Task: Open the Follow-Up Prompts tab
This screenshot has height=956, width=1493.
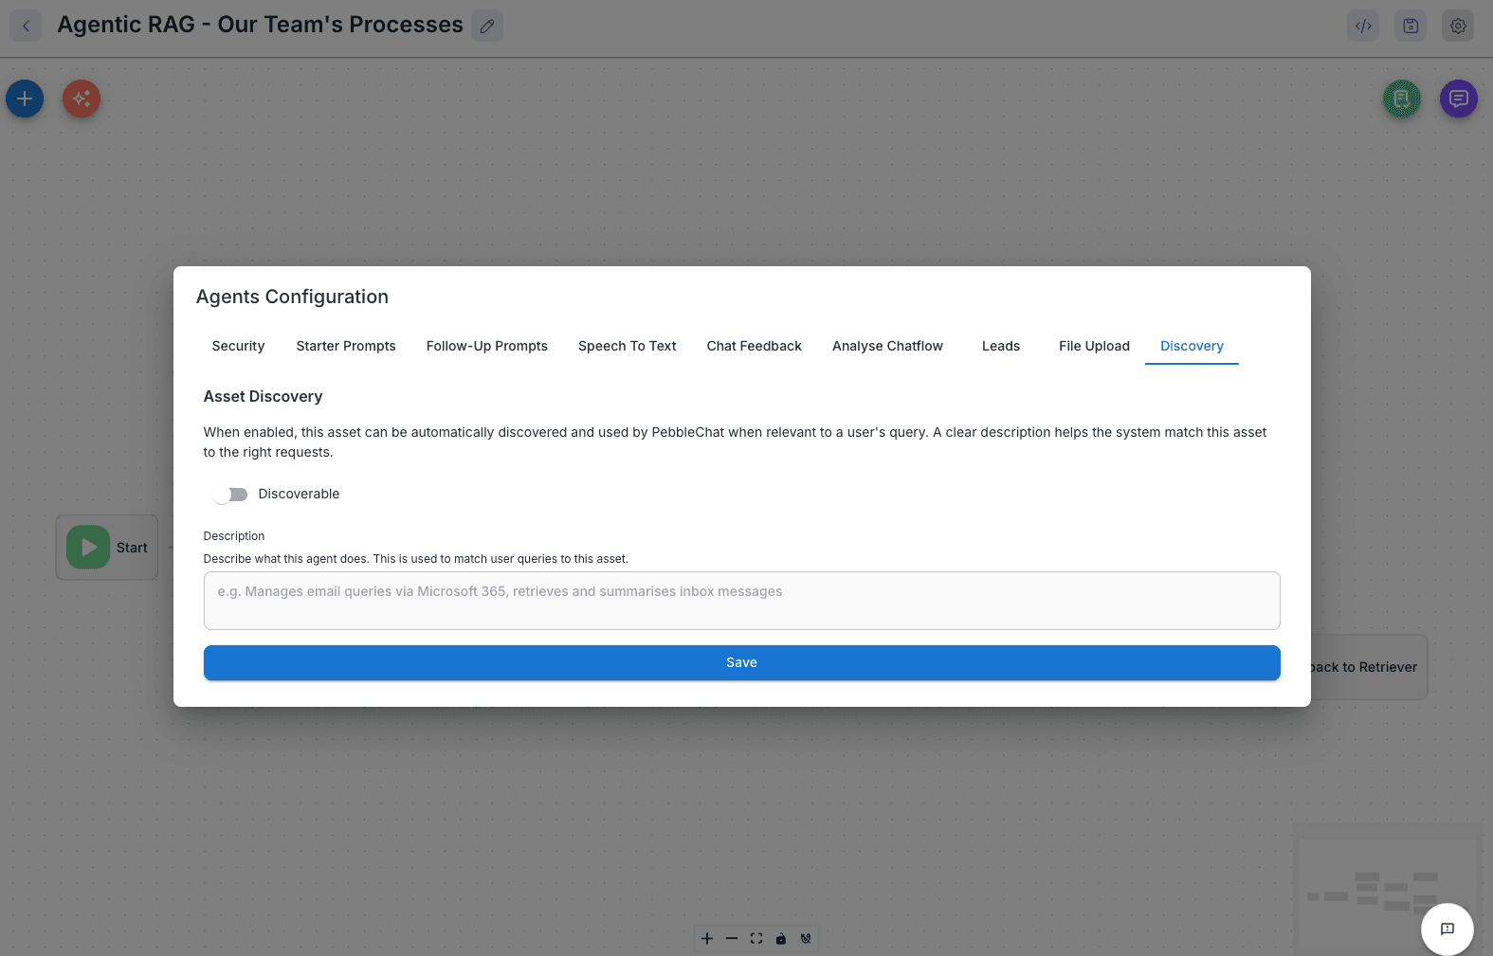Action: coord(487,346)
